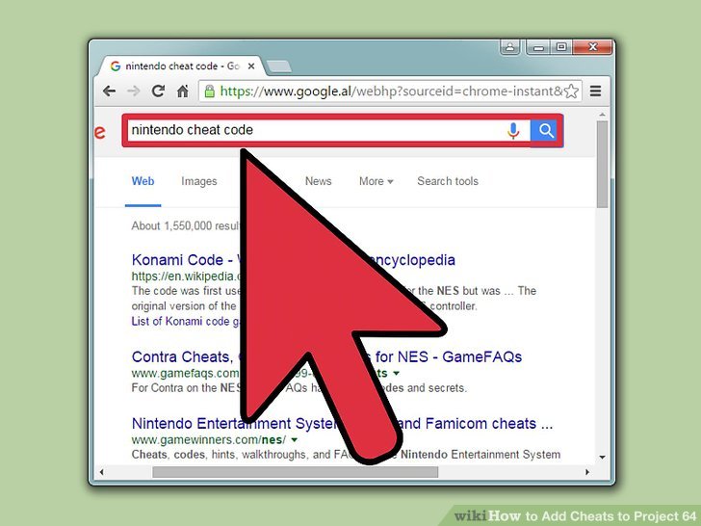Screen dimensions: 701x526
Task: Switch to the Web results tab
Action: point(143,181)
